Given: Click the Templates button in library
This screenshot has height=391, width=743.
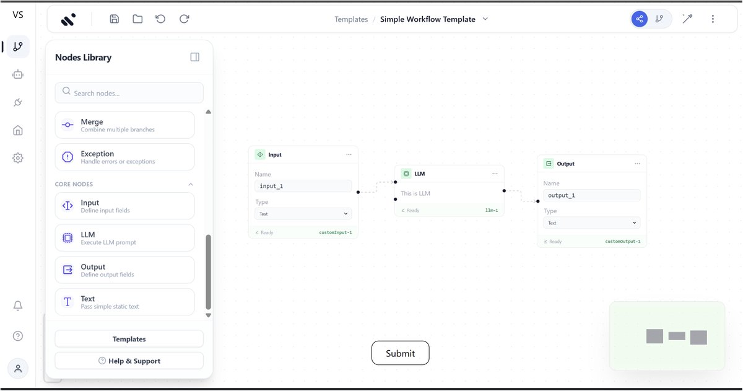Looking at the screenshot, I should coord(129,339).
